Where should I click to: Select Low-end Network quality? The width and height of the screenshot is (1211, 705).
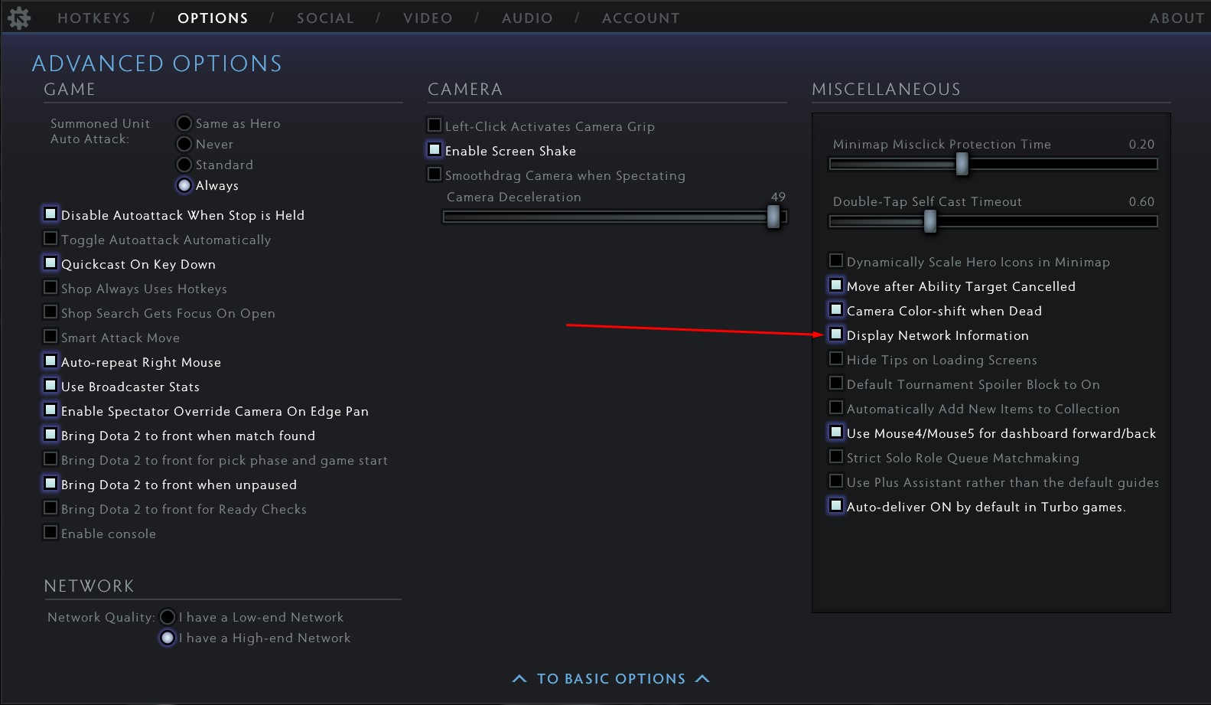(168, 617)
